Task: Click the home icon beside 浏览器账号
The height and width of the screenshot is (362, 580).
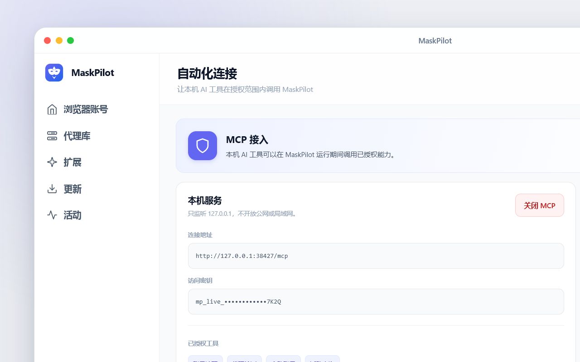Action: point(52,110)
